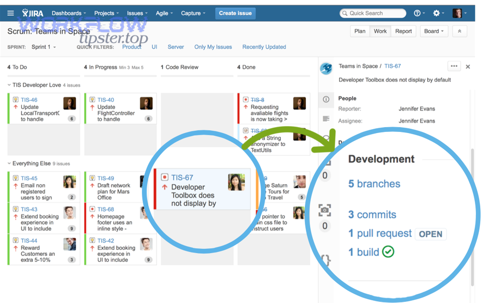This screenshot has height=303, width=489.
Task: Collapse the board header with double-chevron button
Action: click(459, 31)
